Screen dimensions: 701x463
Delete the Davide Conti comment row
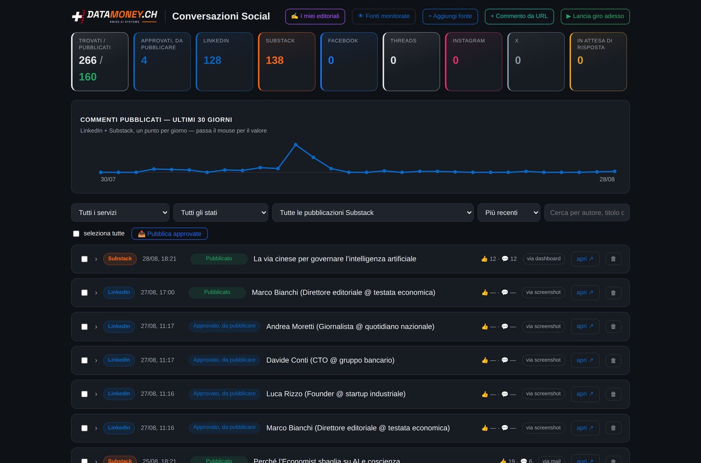pos(613,360)
